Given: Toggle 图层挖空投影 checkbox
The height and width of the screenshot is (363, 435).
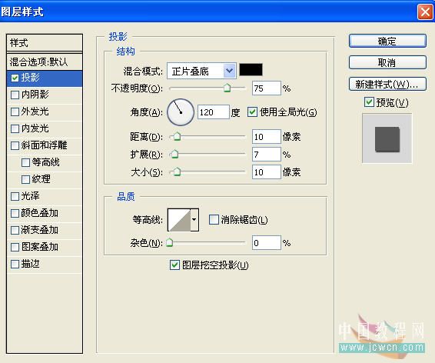Looking at the screenshot, I should pyautogui.click(x=174, y=265).
